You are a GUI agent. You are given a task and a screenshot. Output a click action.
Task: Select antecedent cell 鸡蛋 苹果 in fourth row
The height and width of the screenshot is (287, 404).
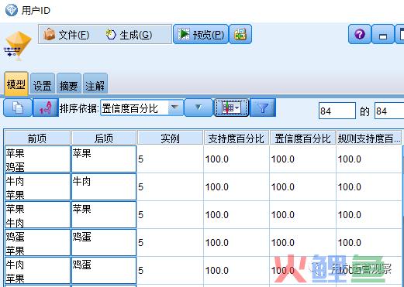click(x=37, y=243)
